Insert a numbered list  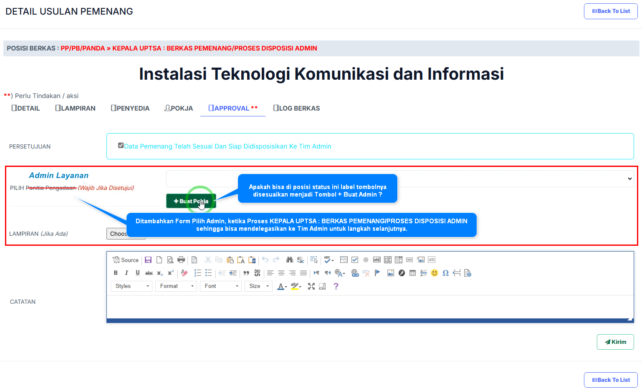point(197,273)
